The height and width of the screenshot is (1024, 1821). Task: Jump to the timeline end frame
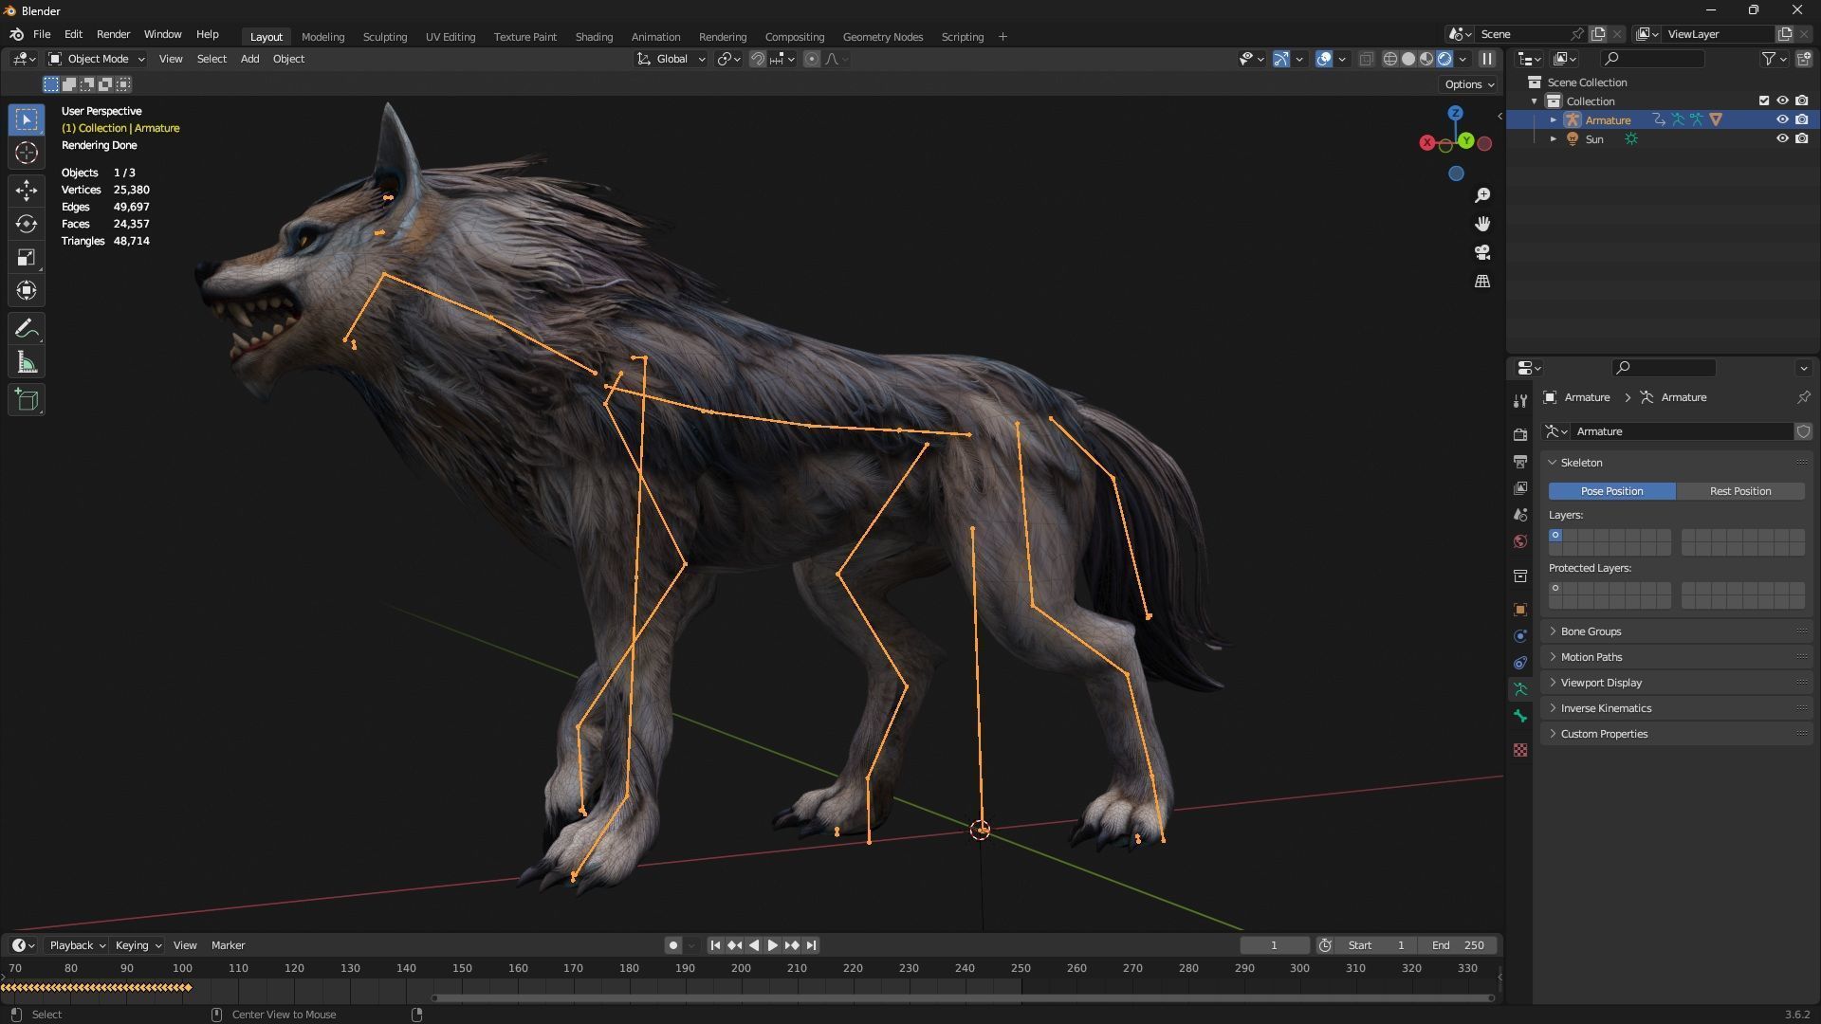pyautogui.click(x=811, y=945)
